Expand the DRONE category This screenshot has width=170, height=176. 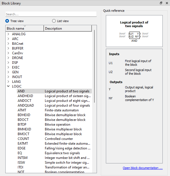pos(8,58)
